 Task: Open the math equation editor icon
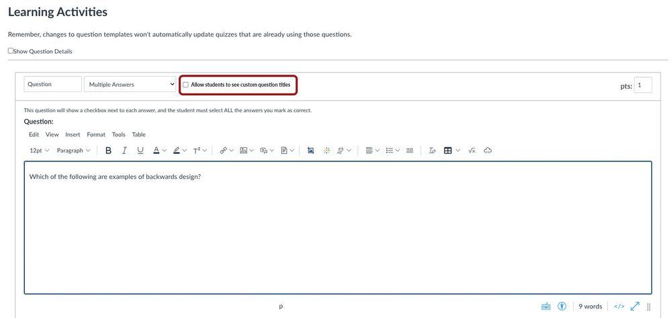(472, 151)
